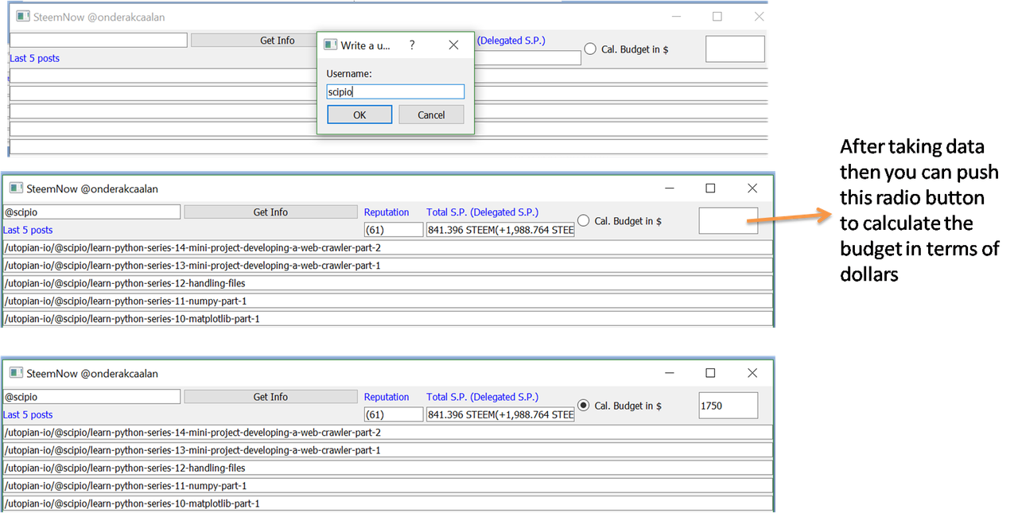Click Total S.P. (Delegated S.P.) label, bottom window
Screen dimensions: 1018x513
point(482,397)
